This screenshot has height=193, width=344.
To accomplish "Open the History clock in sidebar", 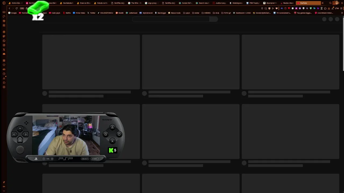I will coord(4,74).
